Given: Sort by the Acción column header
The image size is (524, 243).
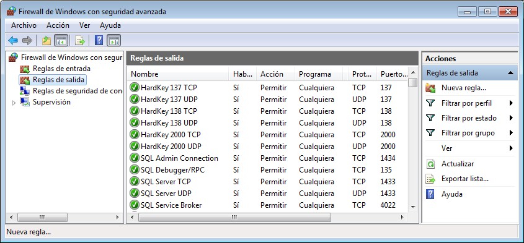Looking at the screenshot, I should pos(276,74).
